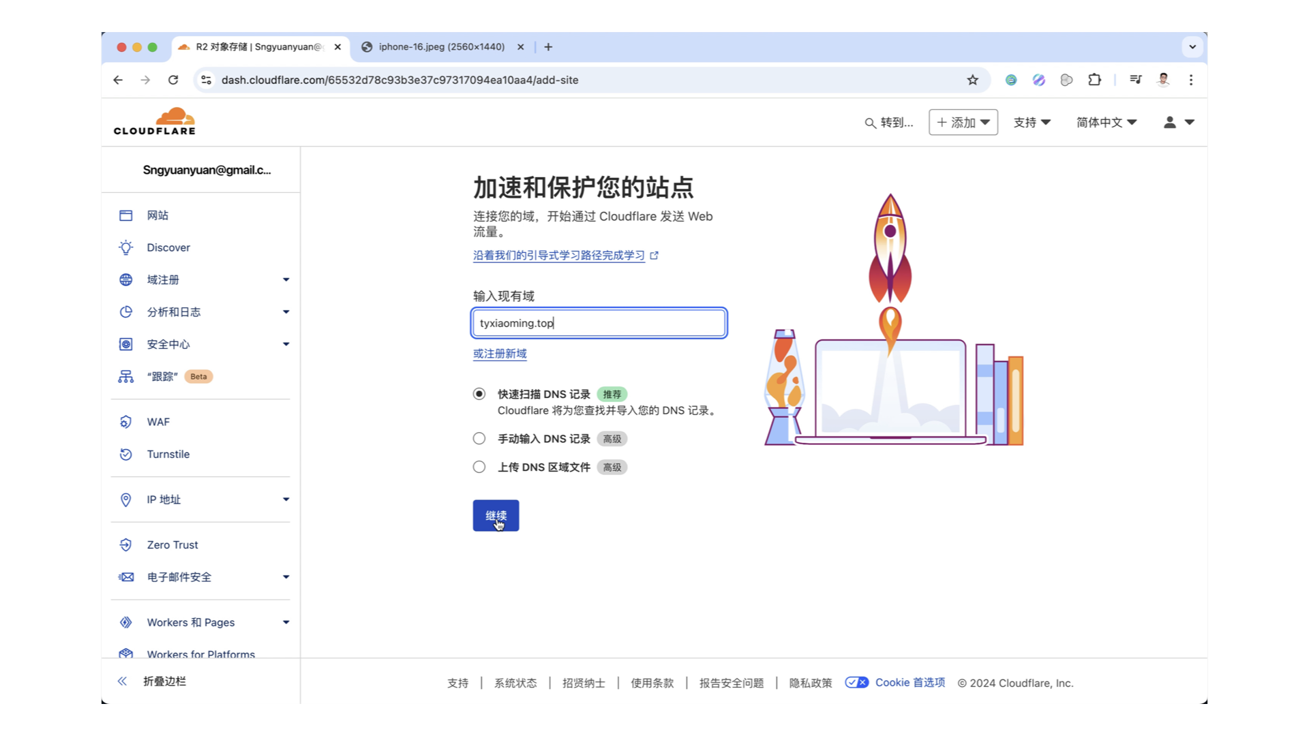1309x736 pixels.
Task: Click the Zero Trust icon
Action: coord(125,545)
